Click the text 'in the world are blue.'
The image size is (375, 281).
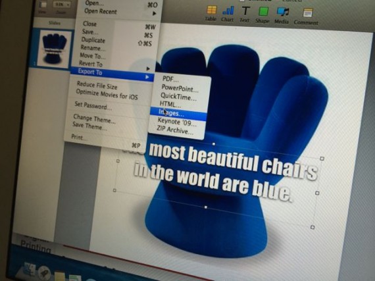tap(213, 182)
